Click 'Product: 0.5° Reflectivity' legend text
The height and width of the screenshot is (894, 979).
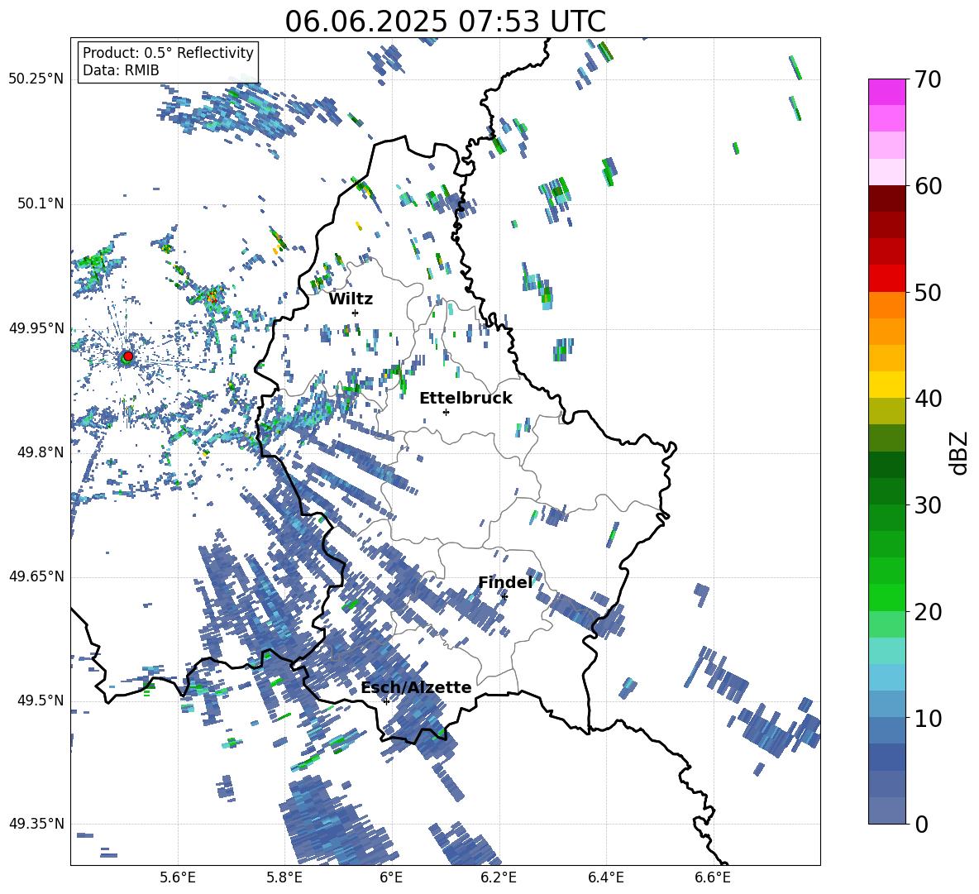pyautogui.click(x=168, y=53)
